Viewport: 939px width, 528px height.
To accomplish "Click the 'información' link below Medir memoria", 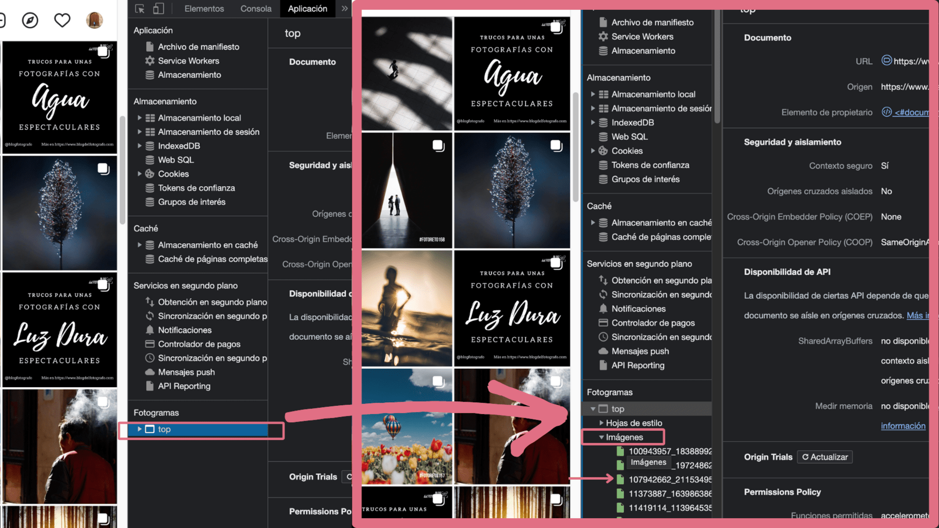I will (x=903, y=426).
